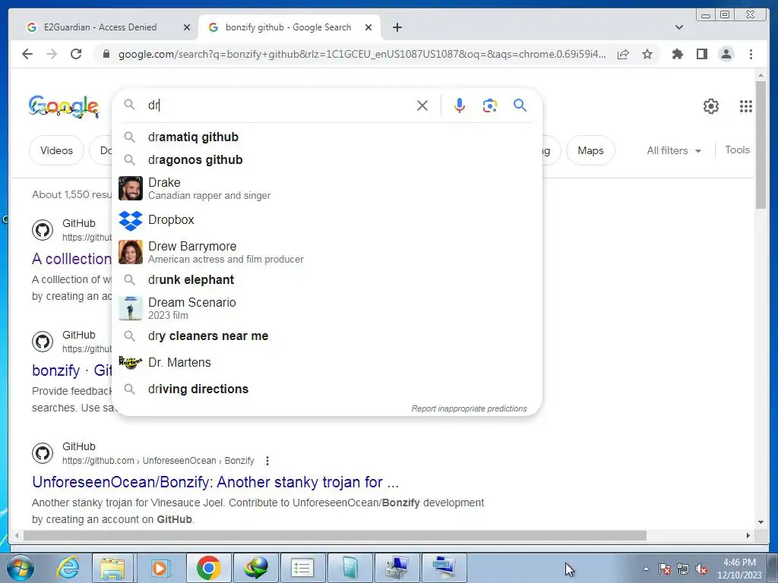This screenshot has height=583, width=778.
Task: Reload the current page
Action: (x=76, y=54)
